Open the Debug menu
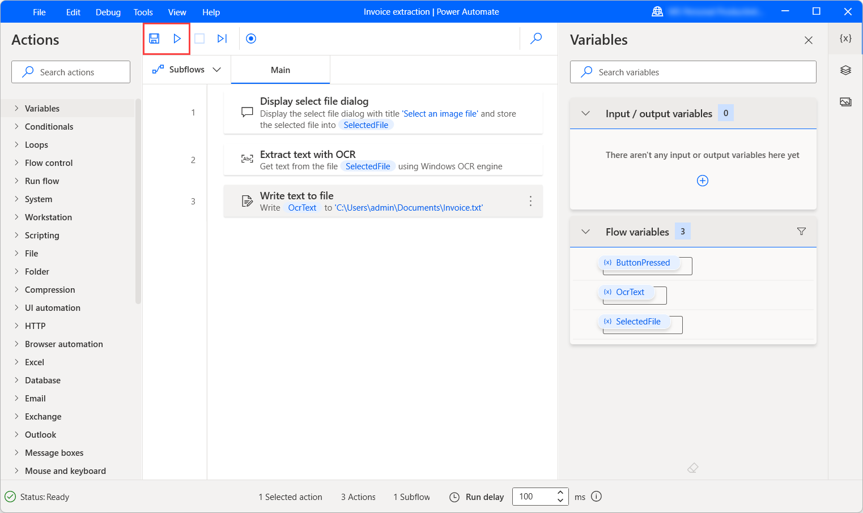The image size is (863, 513). 108,12
